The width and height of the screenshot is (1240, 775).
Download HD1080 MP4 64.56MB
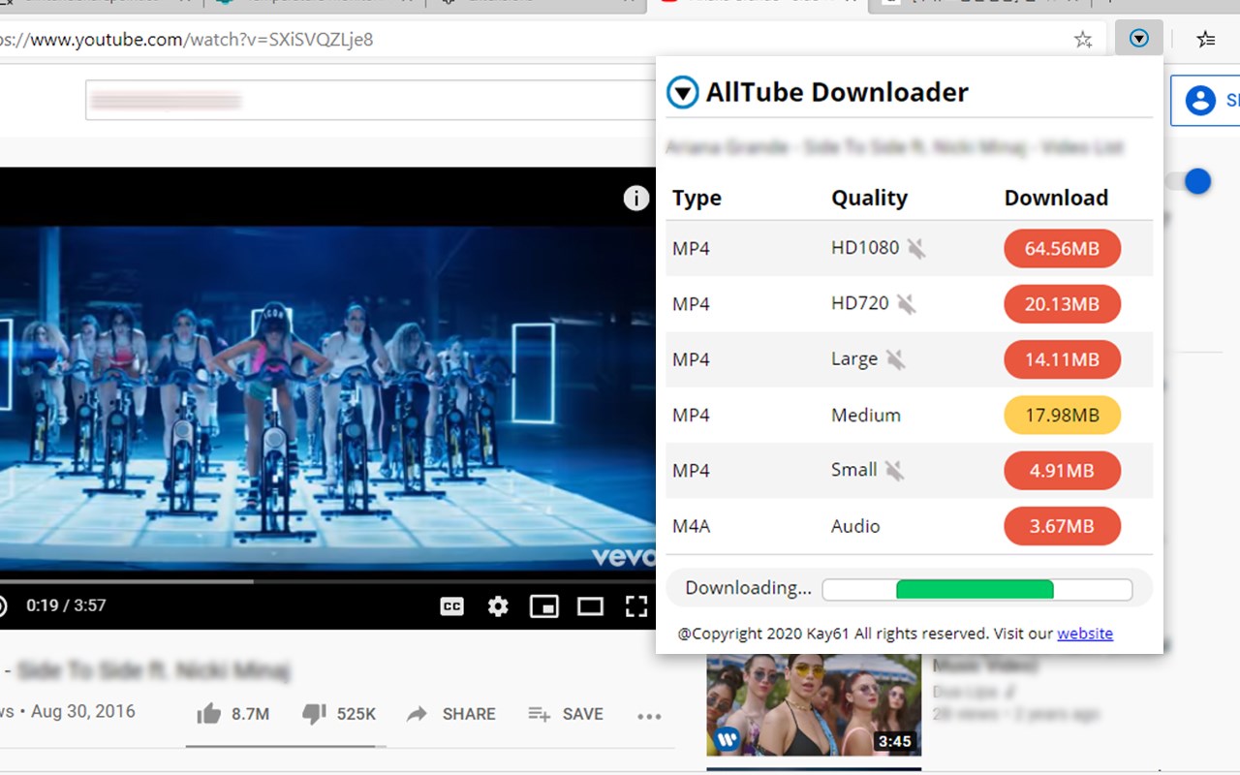coord(1062,249)
